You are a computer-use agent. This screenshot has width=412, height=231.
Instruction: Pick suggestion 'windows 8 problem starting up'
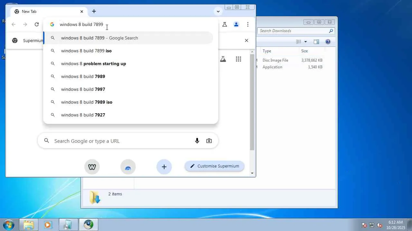[128, 64]
